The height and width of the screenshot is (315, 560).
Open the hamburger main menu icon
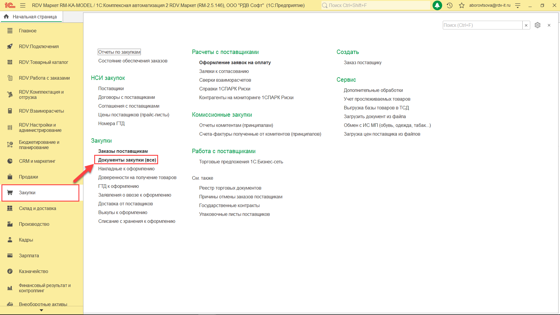(x=23, y=5)
